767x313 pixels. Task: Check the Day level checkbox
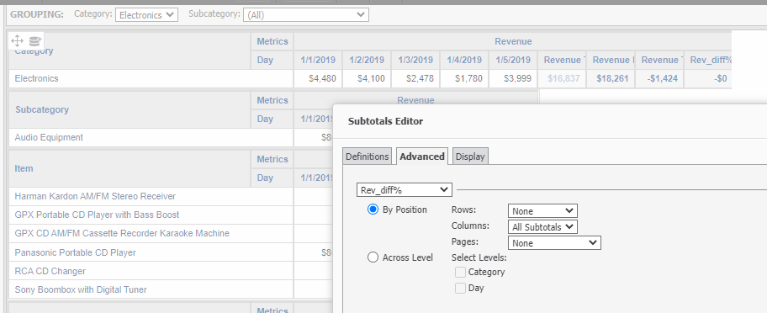click(460, 288)
